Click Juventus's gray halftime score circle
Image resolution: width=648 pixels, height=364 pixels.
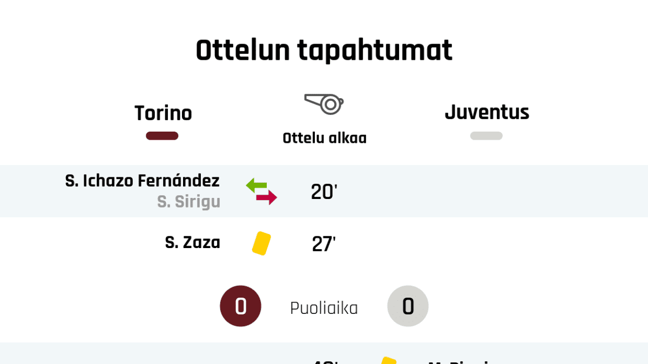pos(408,306)
